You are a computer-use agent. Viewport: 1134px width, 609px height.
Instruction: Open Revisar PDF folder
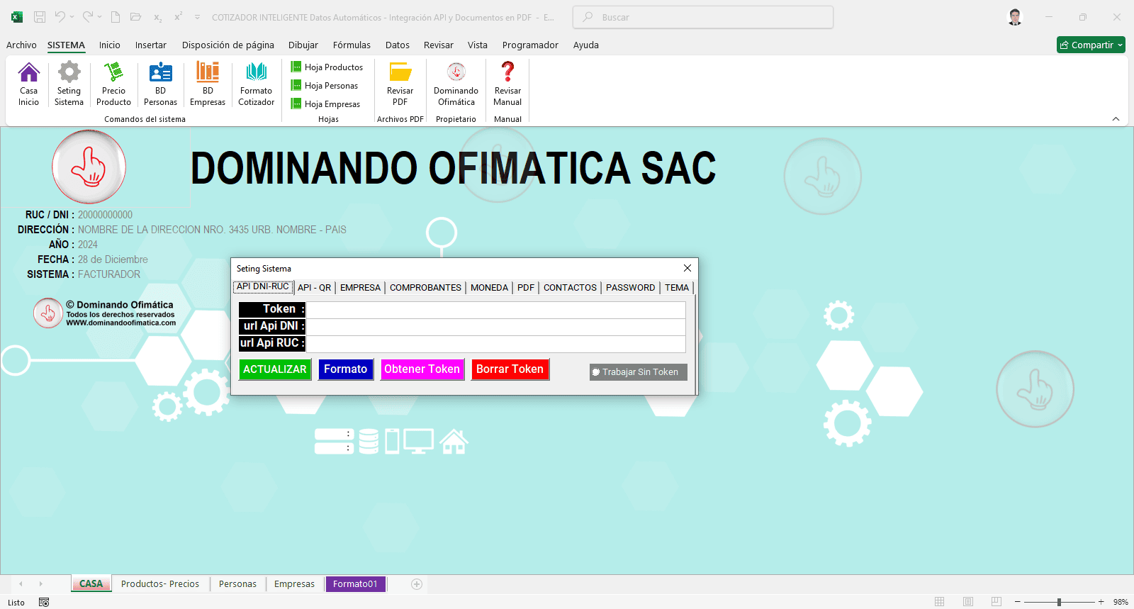[x=400, y=84]
